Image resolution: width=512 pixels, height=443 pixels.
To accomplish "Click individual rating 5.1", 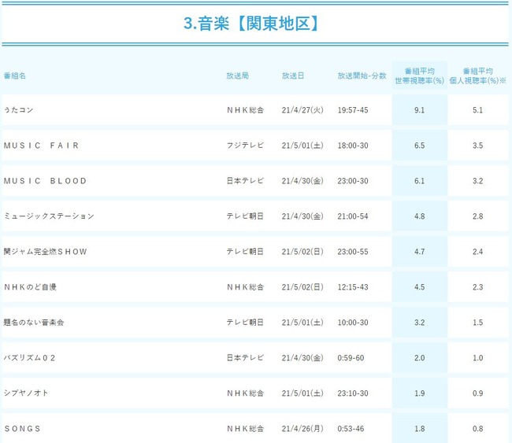I will 477,110.
